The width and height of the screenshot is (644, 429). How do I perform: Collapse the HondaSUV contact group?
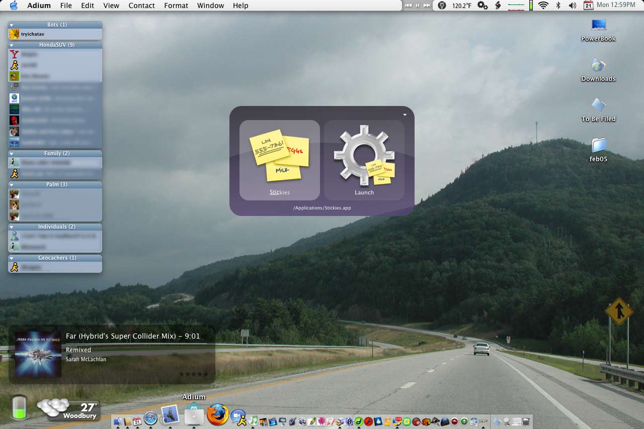tap(12, 45)
